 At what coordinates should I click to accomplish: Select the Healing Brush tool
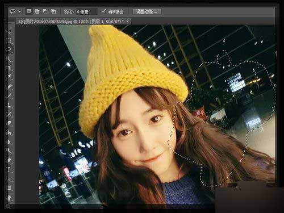point(9,87)
